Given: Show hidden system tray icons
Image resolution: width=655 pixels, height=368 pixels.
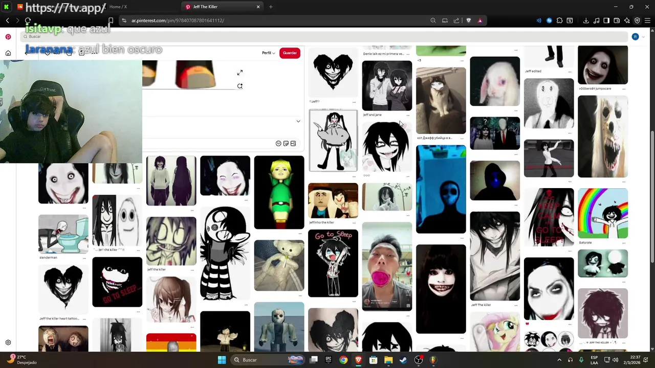Looking at the screenshot, I should [x=559, y=360].
